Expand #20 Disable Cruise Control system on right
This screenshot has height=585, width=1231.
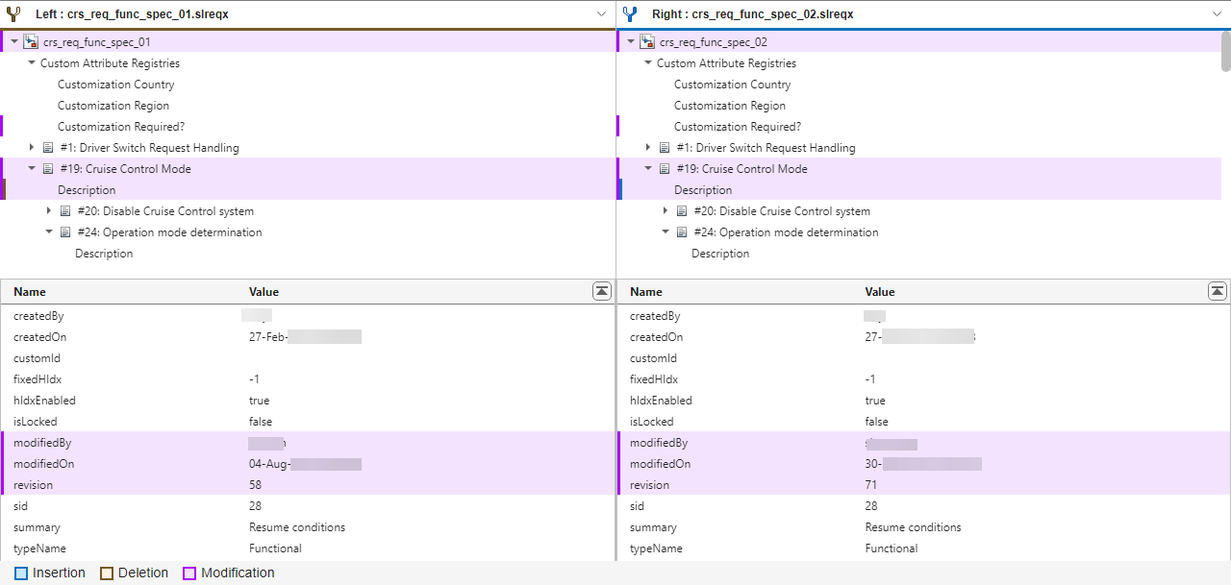[666, 211]
